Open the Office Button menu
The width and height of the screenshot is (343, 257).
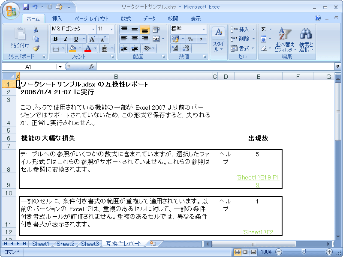(x=11, y=10)
